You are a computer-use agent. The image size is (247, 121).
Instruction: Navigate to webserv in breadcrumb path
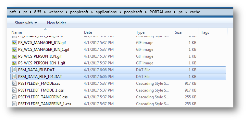click(x=55, y=12)
